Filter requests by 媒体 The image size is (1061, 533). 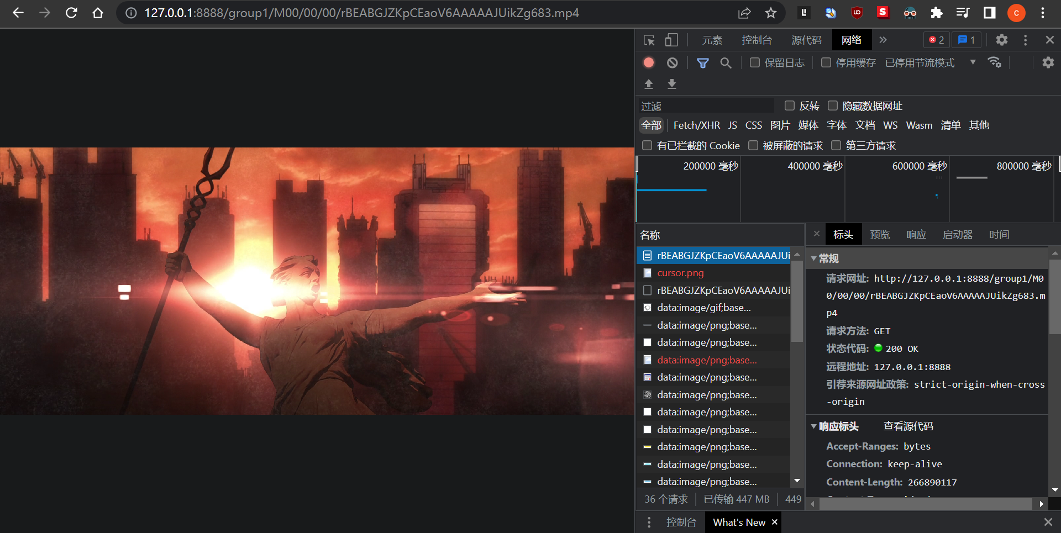(808, 125)
